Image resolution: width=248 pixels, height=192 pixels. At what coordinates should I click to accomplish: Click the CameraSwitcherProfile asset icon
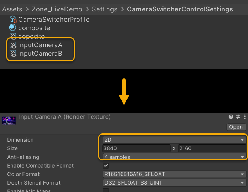(x=13, y=20)
